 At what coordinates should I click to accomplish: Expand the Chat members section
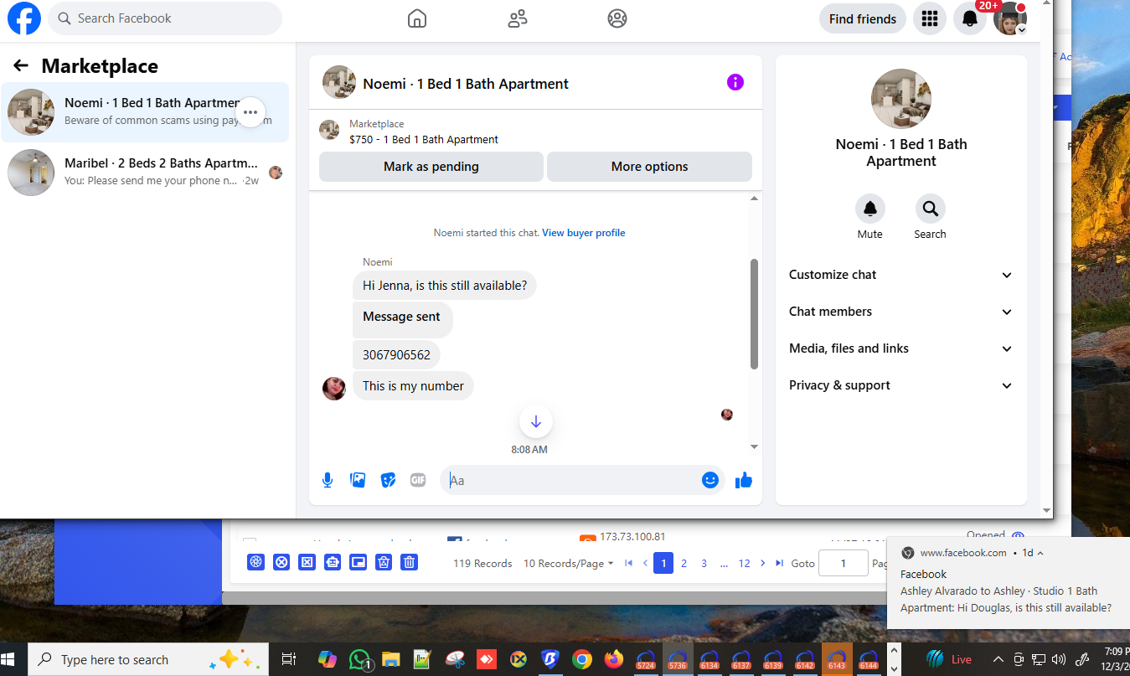pos(901,312)
